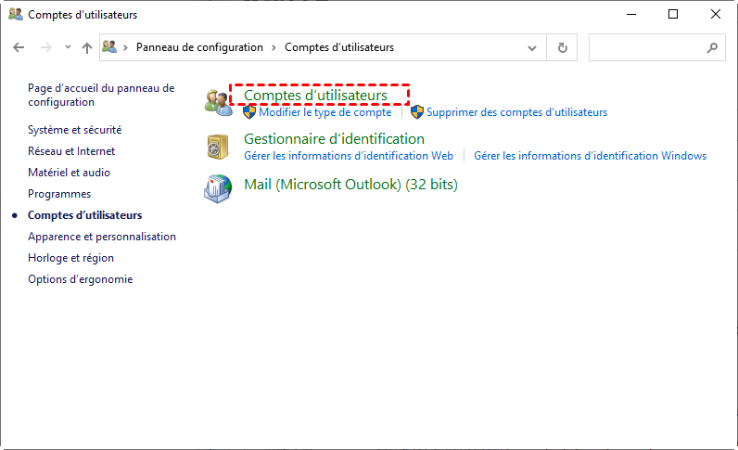Open Programmes category
Viewport: 738px width, 450px height.
pos(59,194)
